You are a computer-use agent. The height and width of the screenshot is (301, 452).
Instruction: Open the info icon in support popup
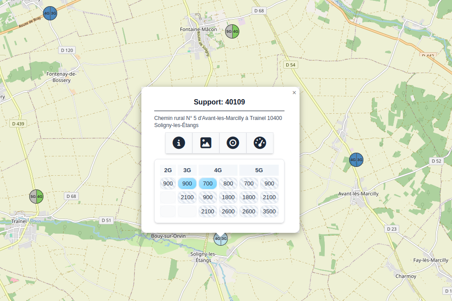click(x=179, y=143)
